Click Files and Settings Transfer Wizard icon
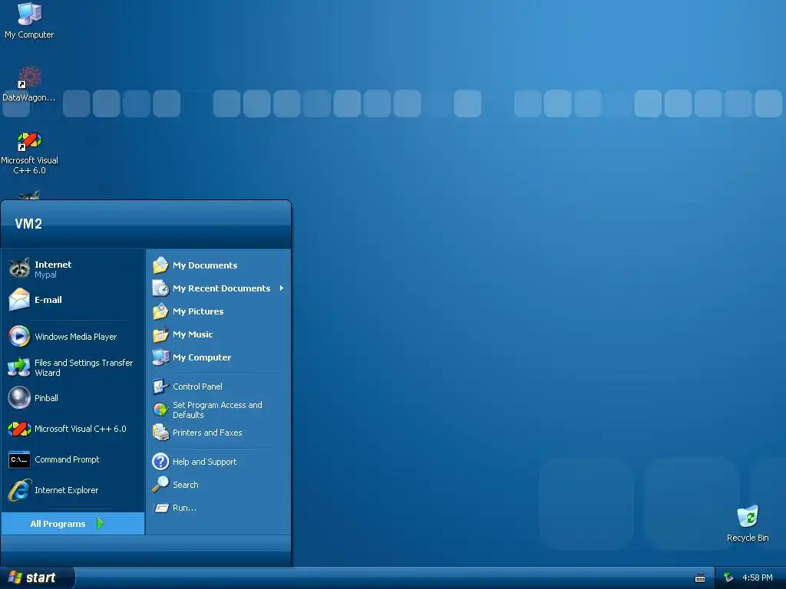 click(19, 367)
